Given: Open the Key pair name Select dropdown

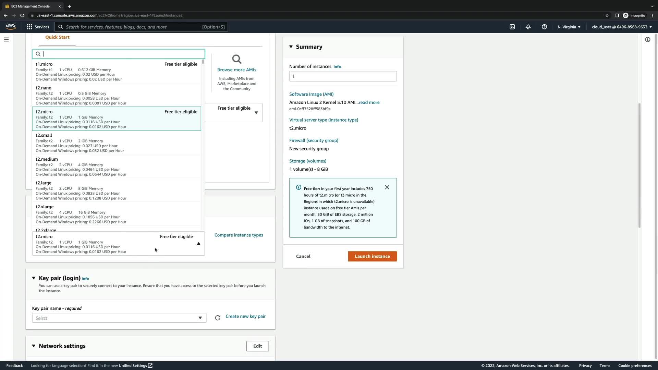Looking at the screenshot, I should (x=119, y=318).
